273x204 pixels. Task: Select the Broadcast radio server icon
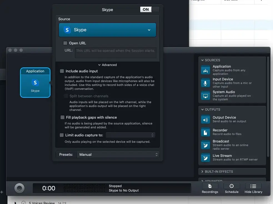(206, 145)
